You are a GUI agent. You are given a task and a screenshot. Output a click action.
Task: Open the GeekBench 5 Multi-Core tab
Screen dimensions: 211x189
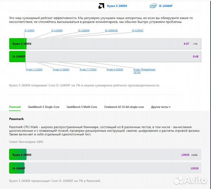[x=82, y=107]
